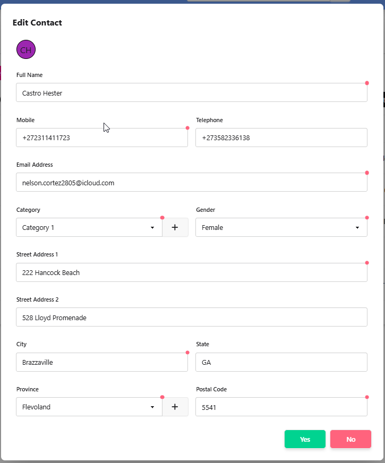
Task: Open the Province dropdown showing Flevoland
Action: pos(89,407)
